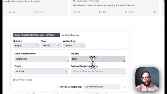
Task: Thumbs up the Sudheer Rao prompt card
Action: click(x=126, y=12)
